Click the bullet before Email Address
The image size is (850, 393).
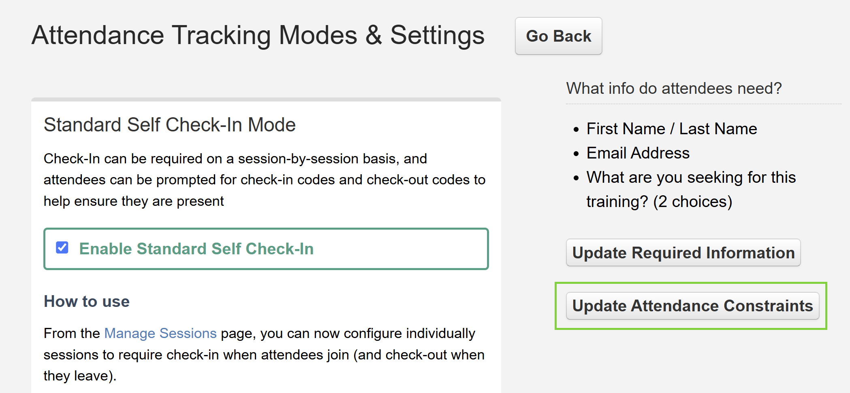577,154
